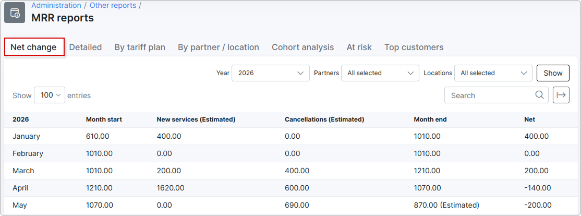
Task: Focus the Search input field
Action: [496, 95]
